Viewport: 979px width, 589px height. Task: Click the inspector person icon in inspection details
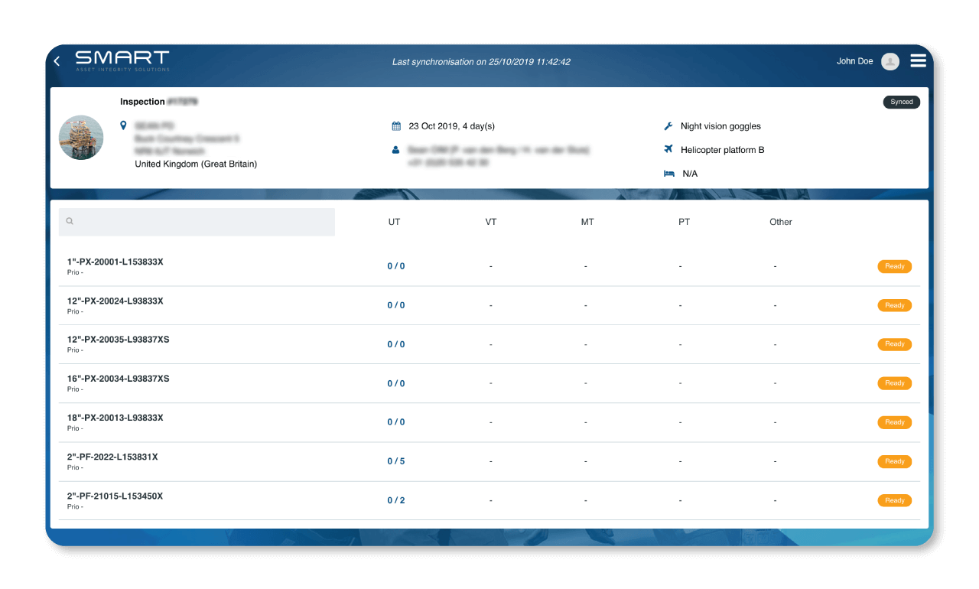[x=396, y=149]
